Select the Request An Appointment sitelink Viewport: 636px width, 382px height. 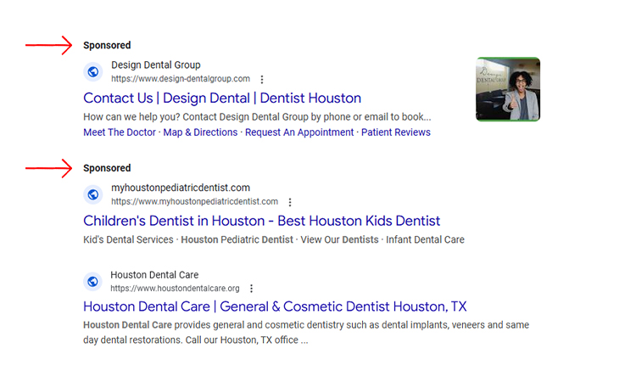299,132
